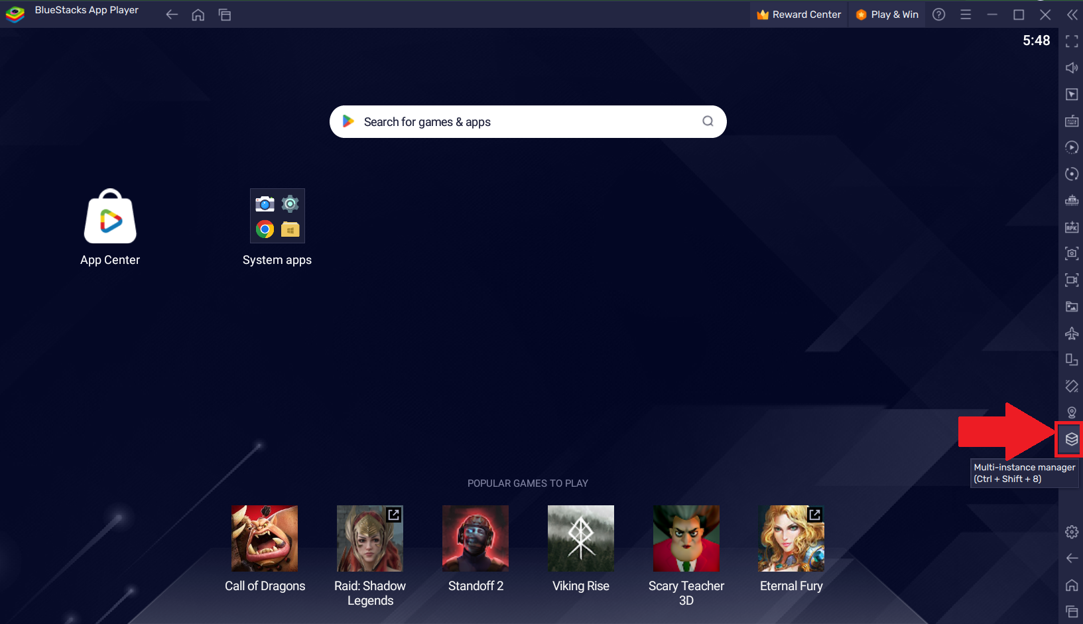This screenshot has width=1083, height=624.
Task: Collapse the right sidebar with the chevrons
Action: coord(1072,14)
